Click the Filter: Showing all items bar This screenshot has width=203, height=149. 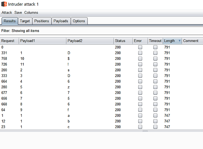pos(101,31)
